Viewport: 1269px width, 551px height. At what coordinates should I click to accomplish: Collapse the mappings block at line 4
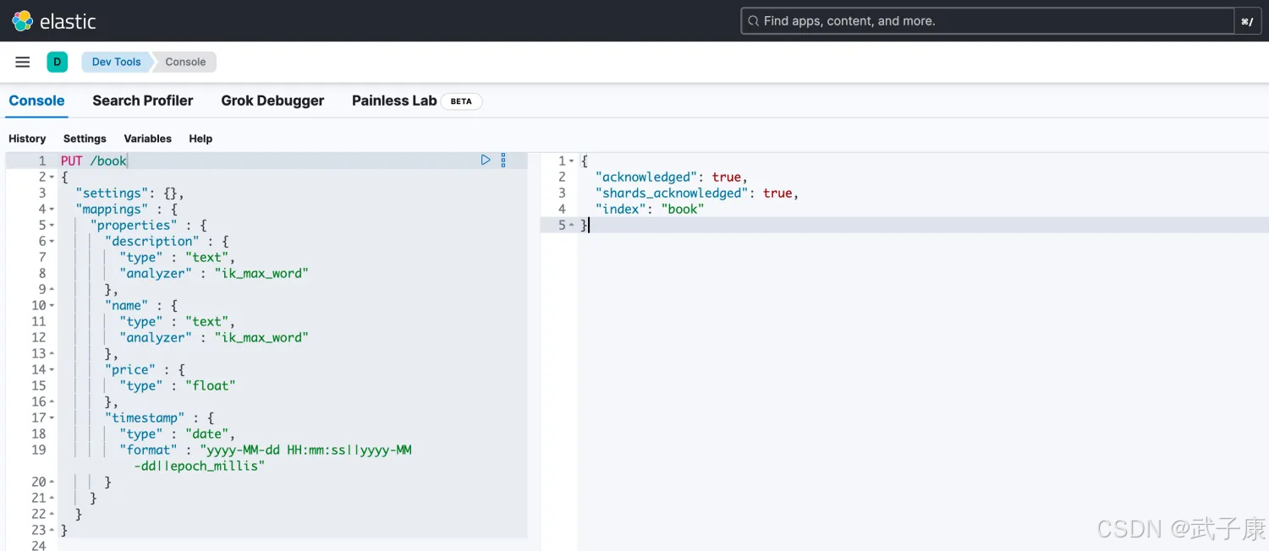coord(52,210)
